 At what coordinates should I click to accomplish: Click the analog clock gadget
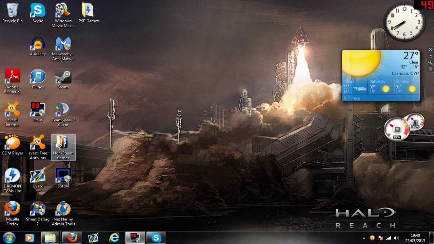(404, 23)
